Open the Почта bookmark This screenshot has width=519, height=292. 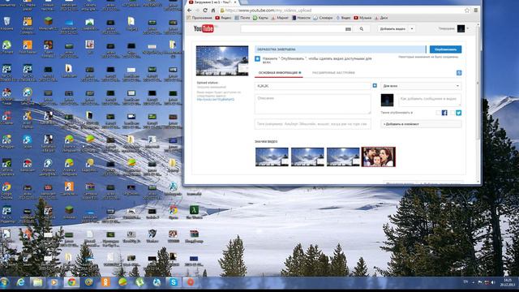pyautogui.click(x=242, y=18)
